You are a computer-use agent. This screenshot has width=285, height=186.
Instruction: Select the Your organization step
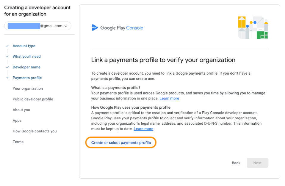tap(28, 89)
